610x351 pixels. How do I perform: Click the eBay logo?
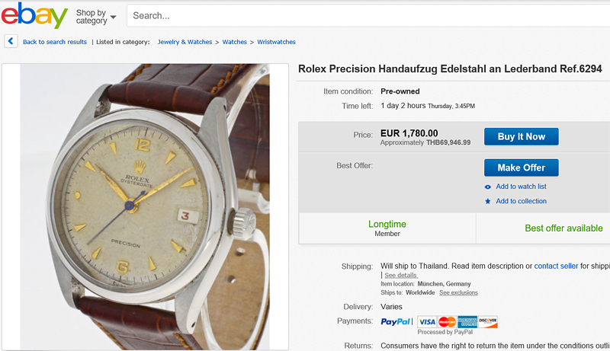pyautogui.click(x=34, y=15)
